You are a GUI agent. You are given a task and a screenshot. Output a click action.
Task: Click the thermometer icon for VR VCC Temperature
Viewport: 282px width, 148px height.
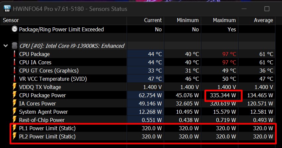(14, 78)
